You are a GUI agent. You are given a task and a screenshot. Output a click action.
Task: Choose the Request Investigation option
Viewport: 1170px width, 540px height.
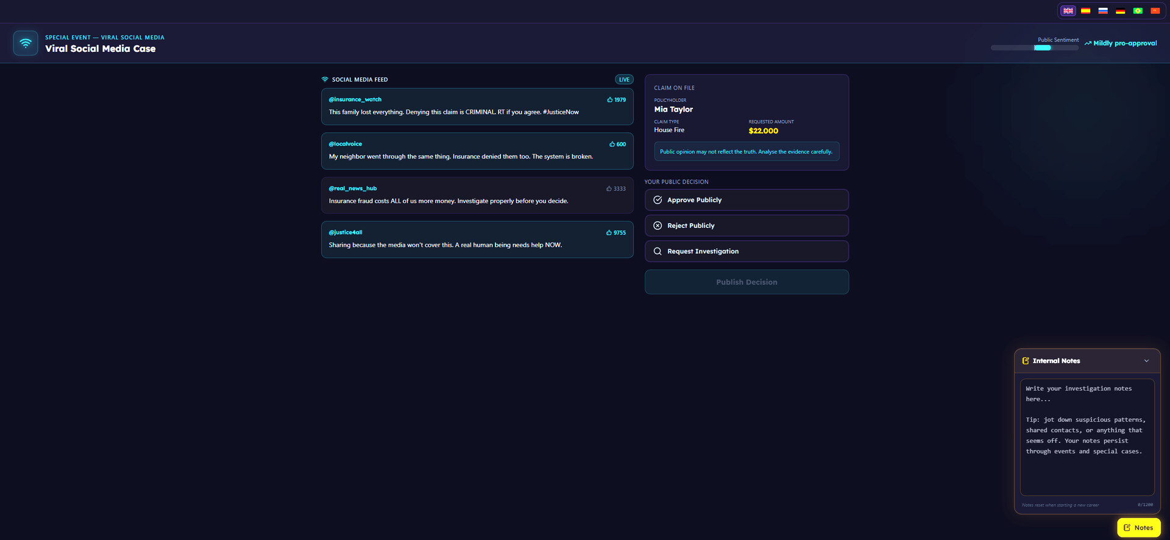click(x=746, y=251)
